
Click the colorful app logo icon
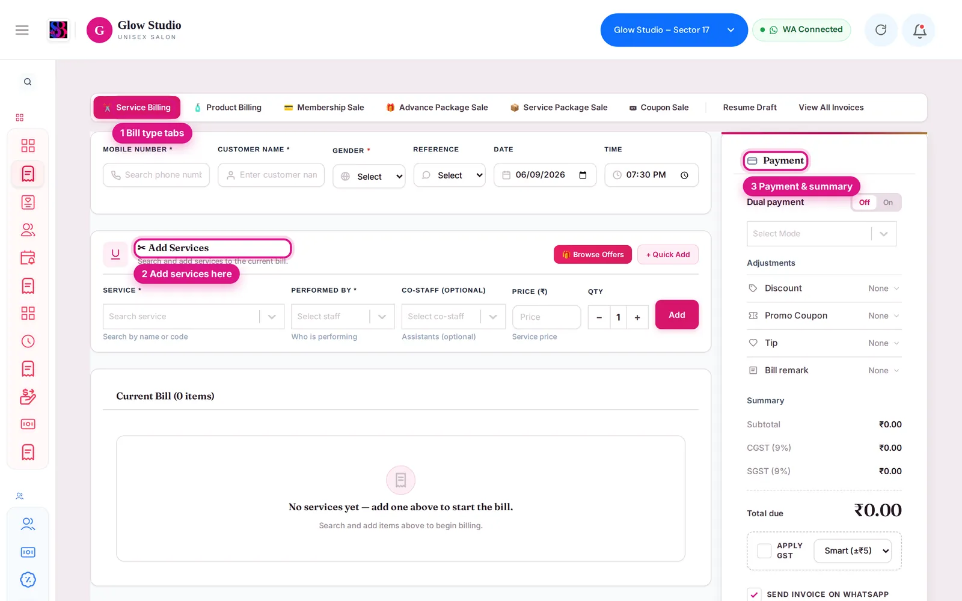pos(58,29)
